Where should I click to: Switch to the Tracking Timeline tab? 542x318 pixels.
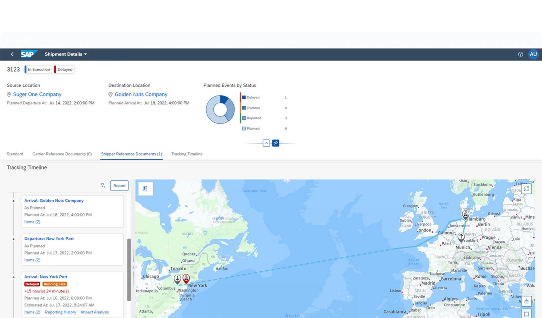coord(187,154)
